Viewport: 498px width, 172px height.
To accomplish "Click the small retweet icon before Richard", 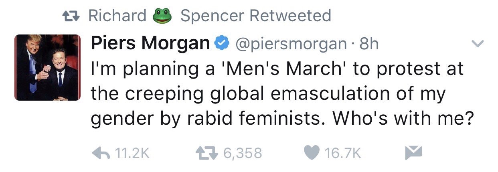I will click(72, 16).
